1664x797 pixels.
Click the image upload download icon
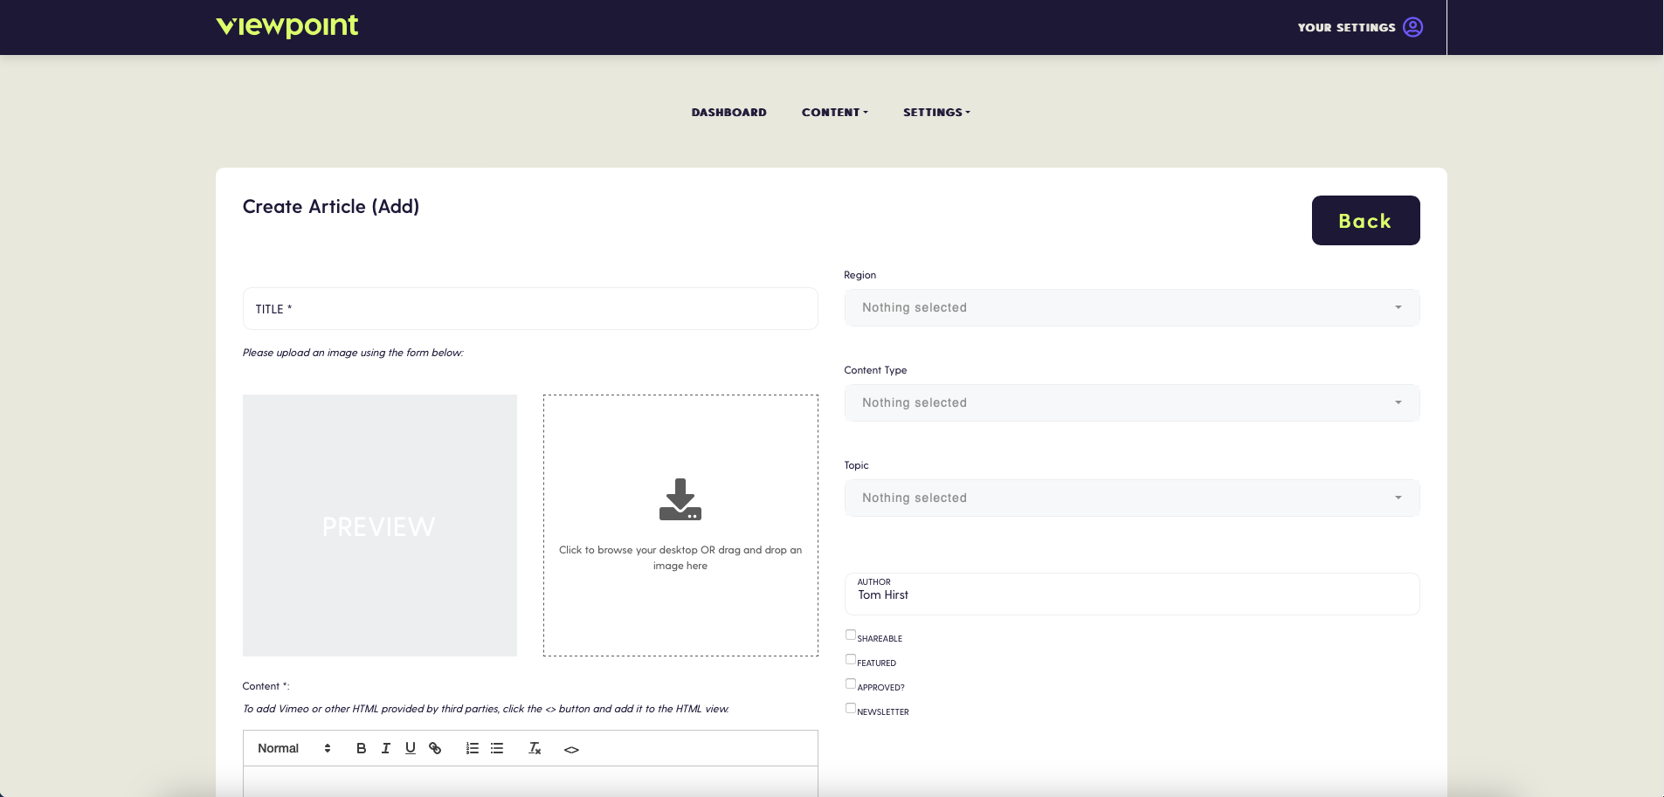[680, 499]
